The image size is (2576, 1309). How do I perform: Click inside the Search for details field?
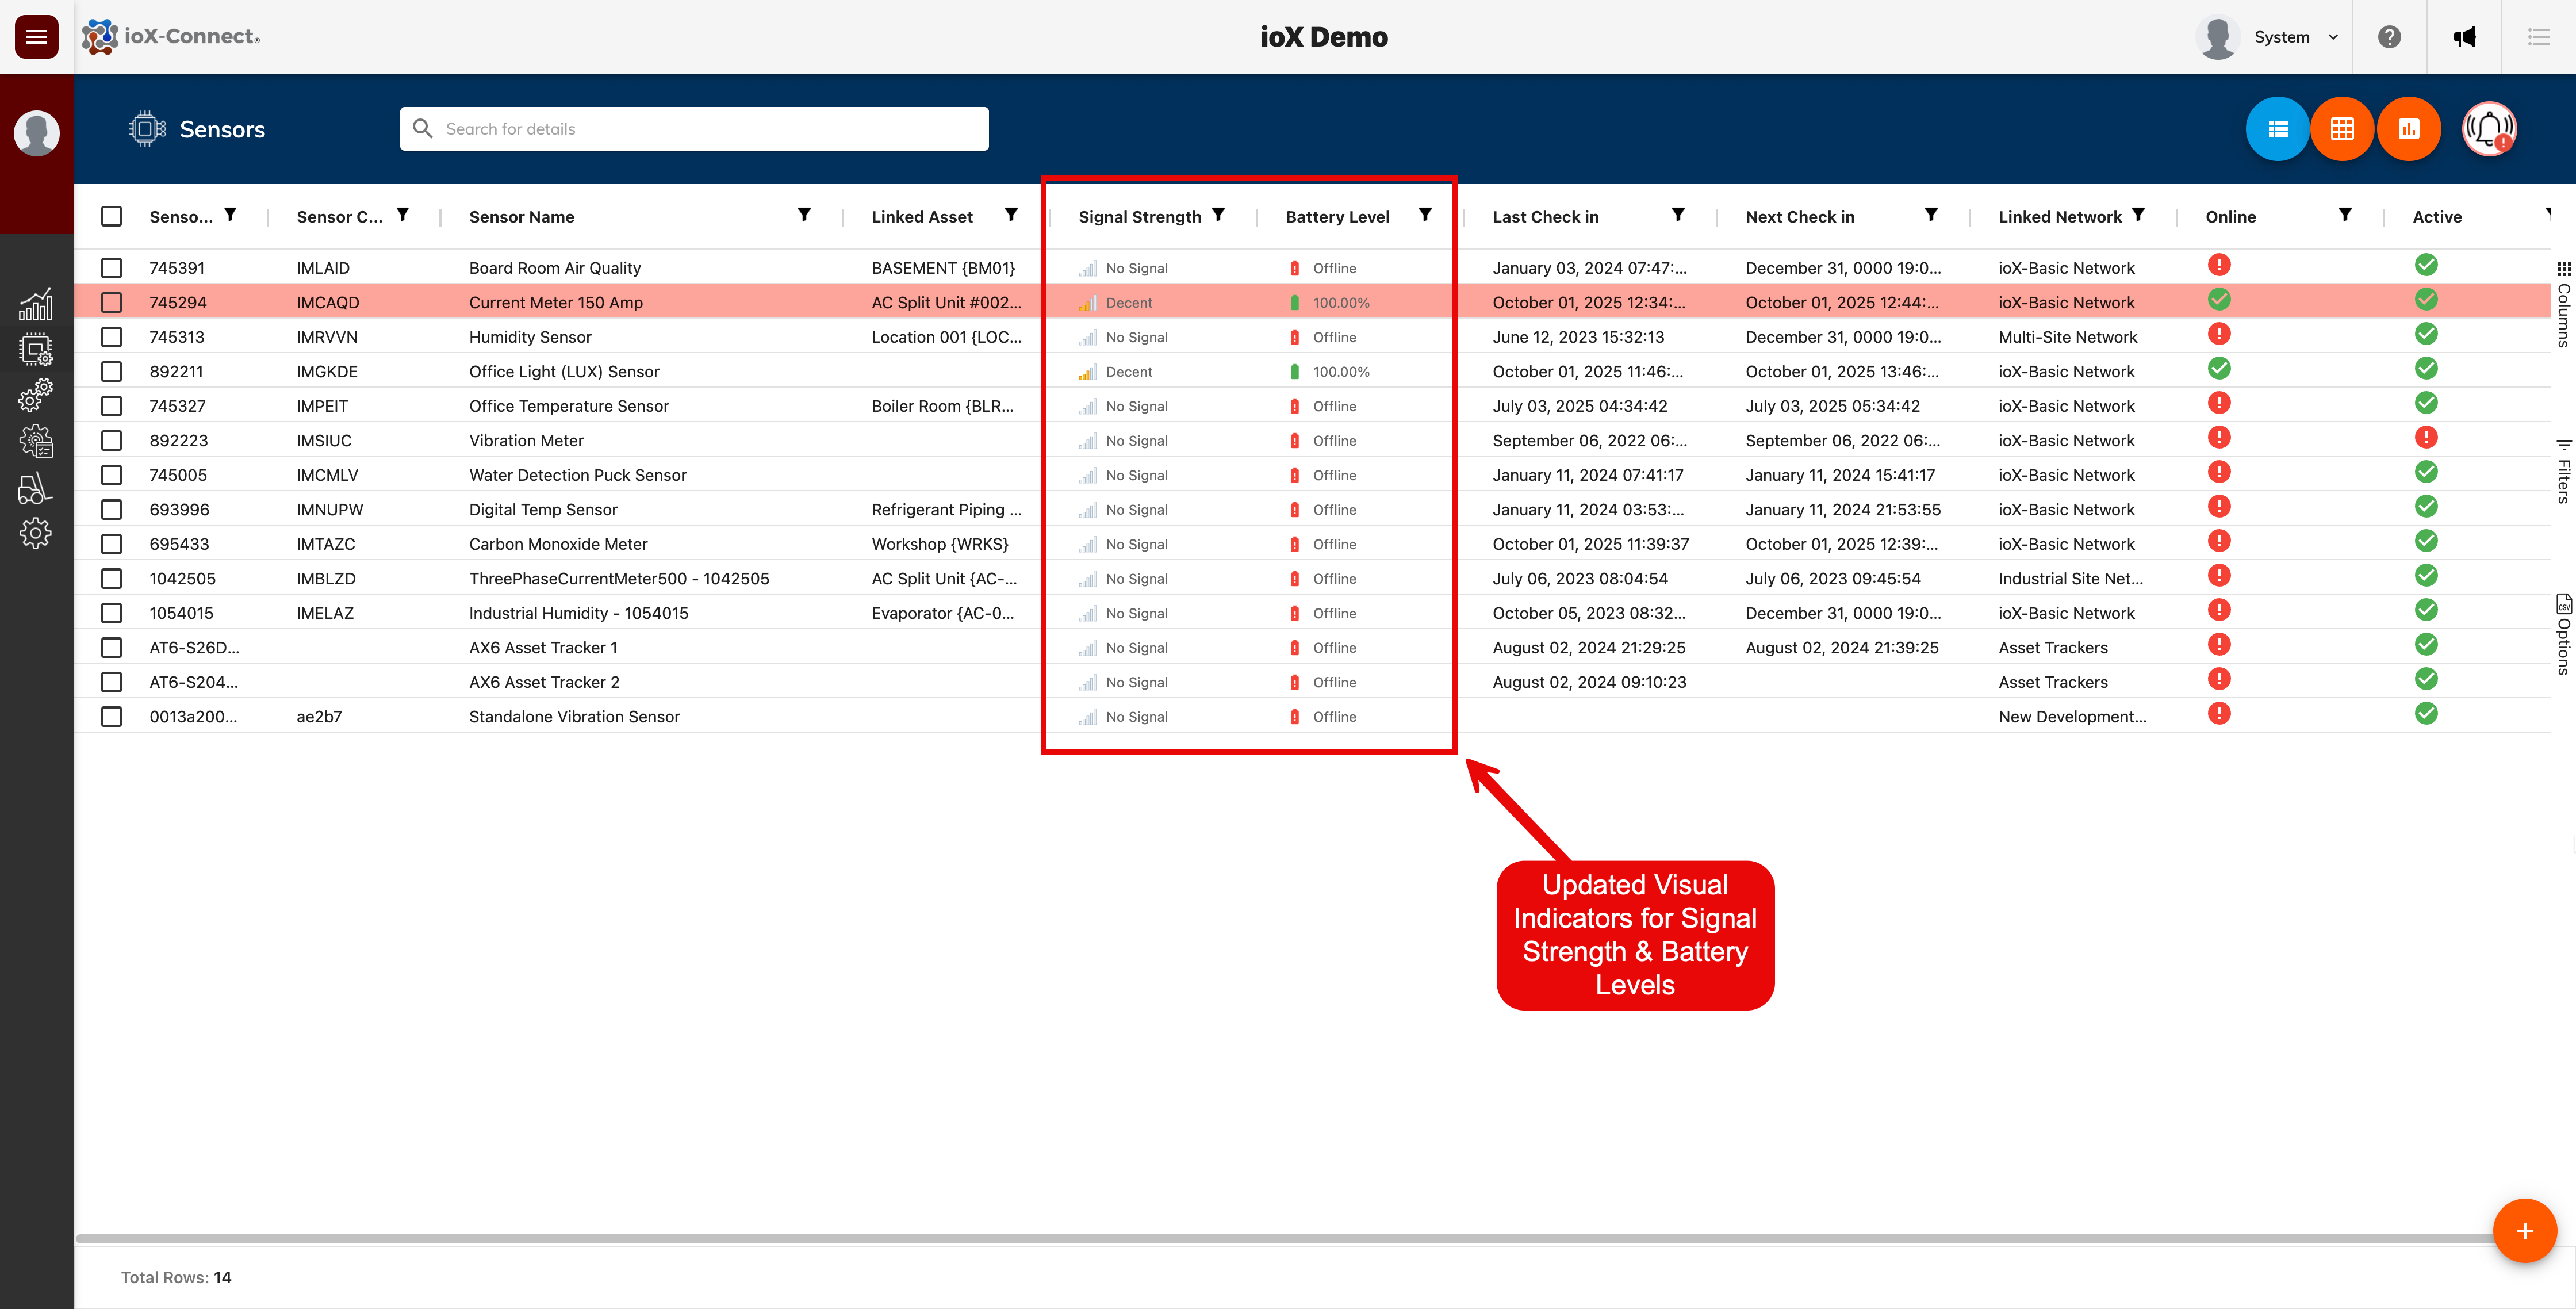694,128
